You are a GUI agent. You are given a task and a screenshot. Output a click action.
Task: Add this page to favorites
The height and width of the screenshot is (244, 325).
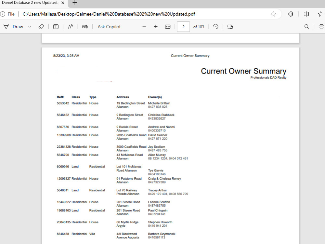pyautogui.click(x=273, y=14)
